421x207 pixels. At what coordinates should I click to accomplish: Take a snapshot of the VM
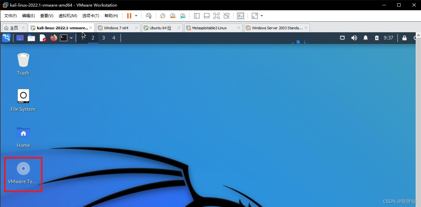click(x=163, y=16)
